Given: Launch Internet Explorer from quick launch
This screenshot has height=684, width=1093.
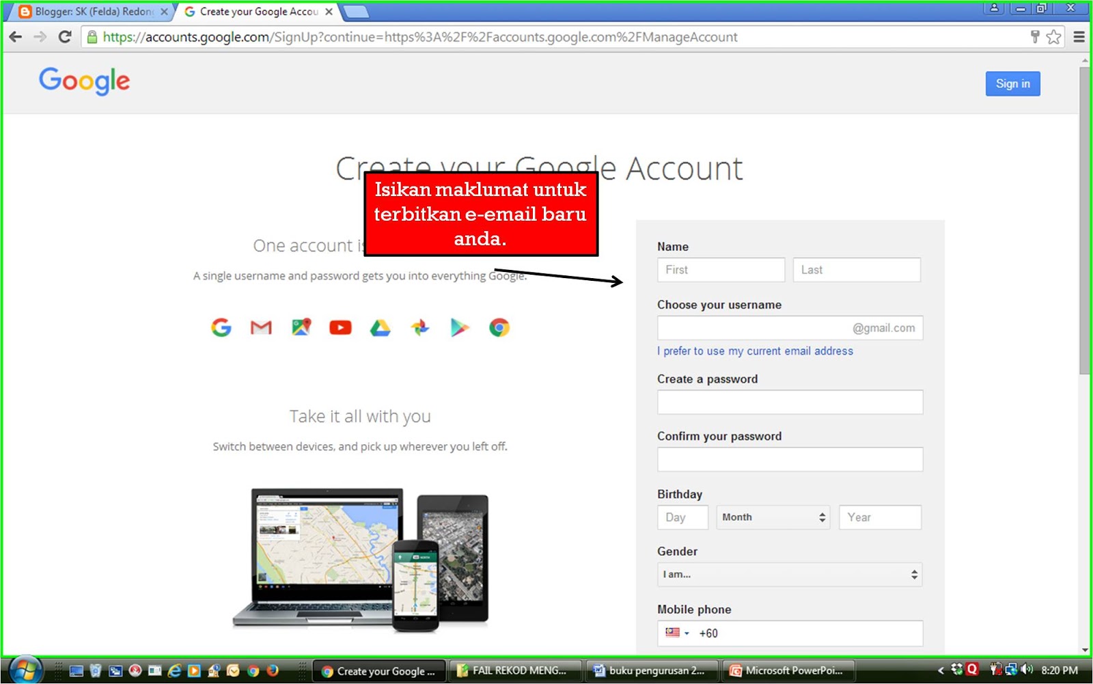Looking at the screenshot, I should (x=175, y=671).
